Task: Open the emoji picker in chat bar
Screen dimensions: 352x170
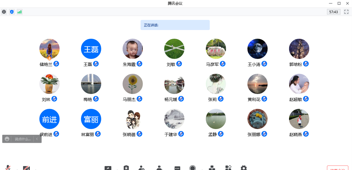Action: click(7, 139)
